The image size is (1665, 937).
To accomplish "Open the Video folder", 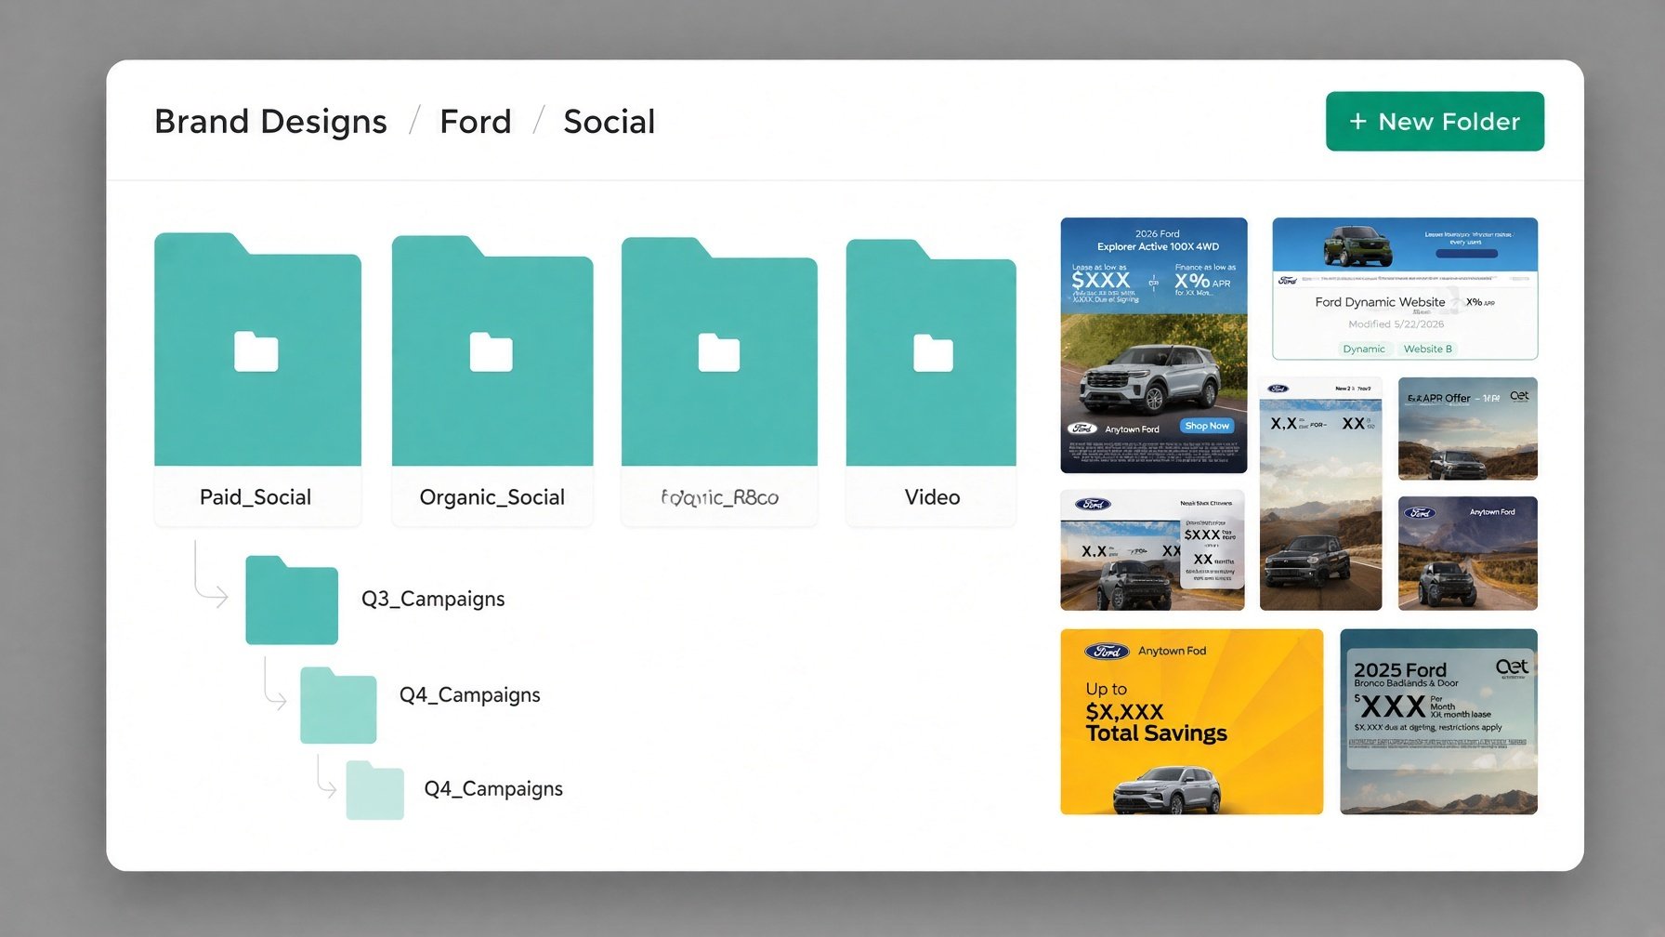I will tap(931, 382).
